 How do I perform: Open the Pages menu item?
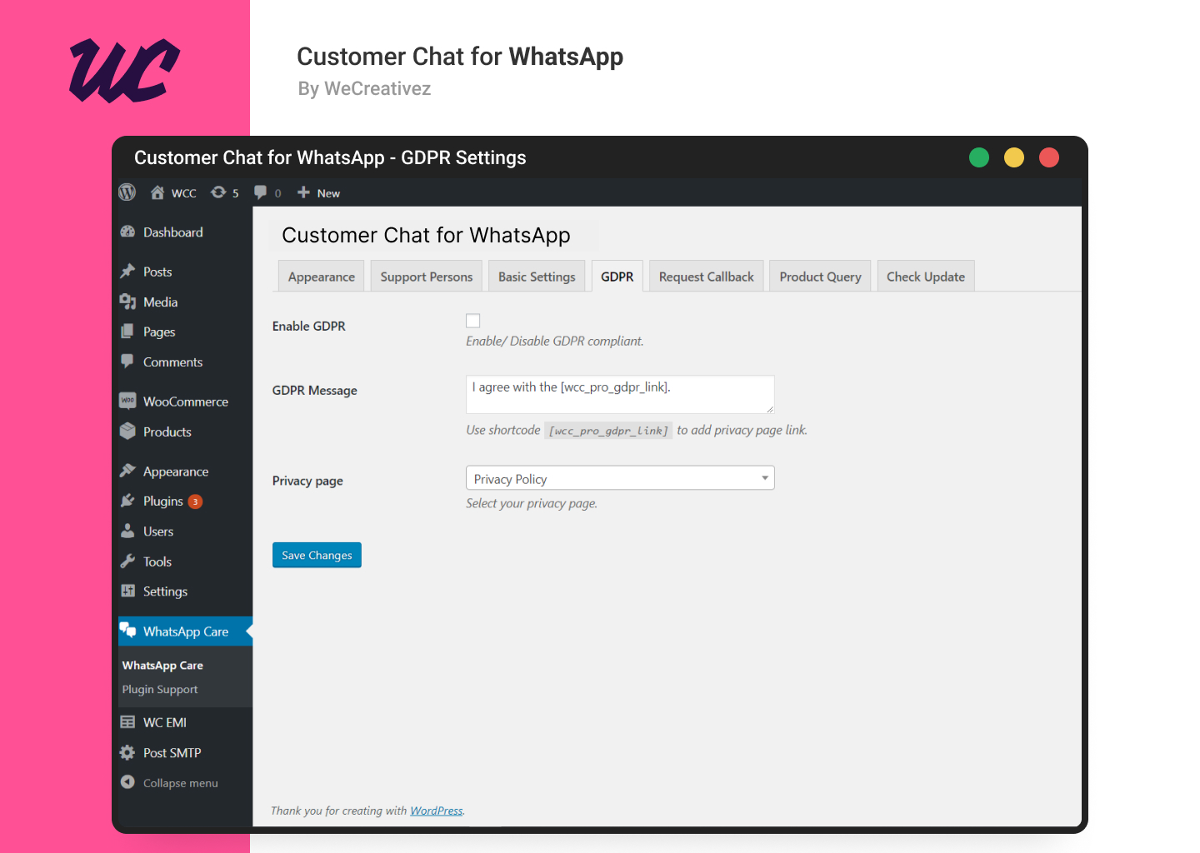point(159,332)
